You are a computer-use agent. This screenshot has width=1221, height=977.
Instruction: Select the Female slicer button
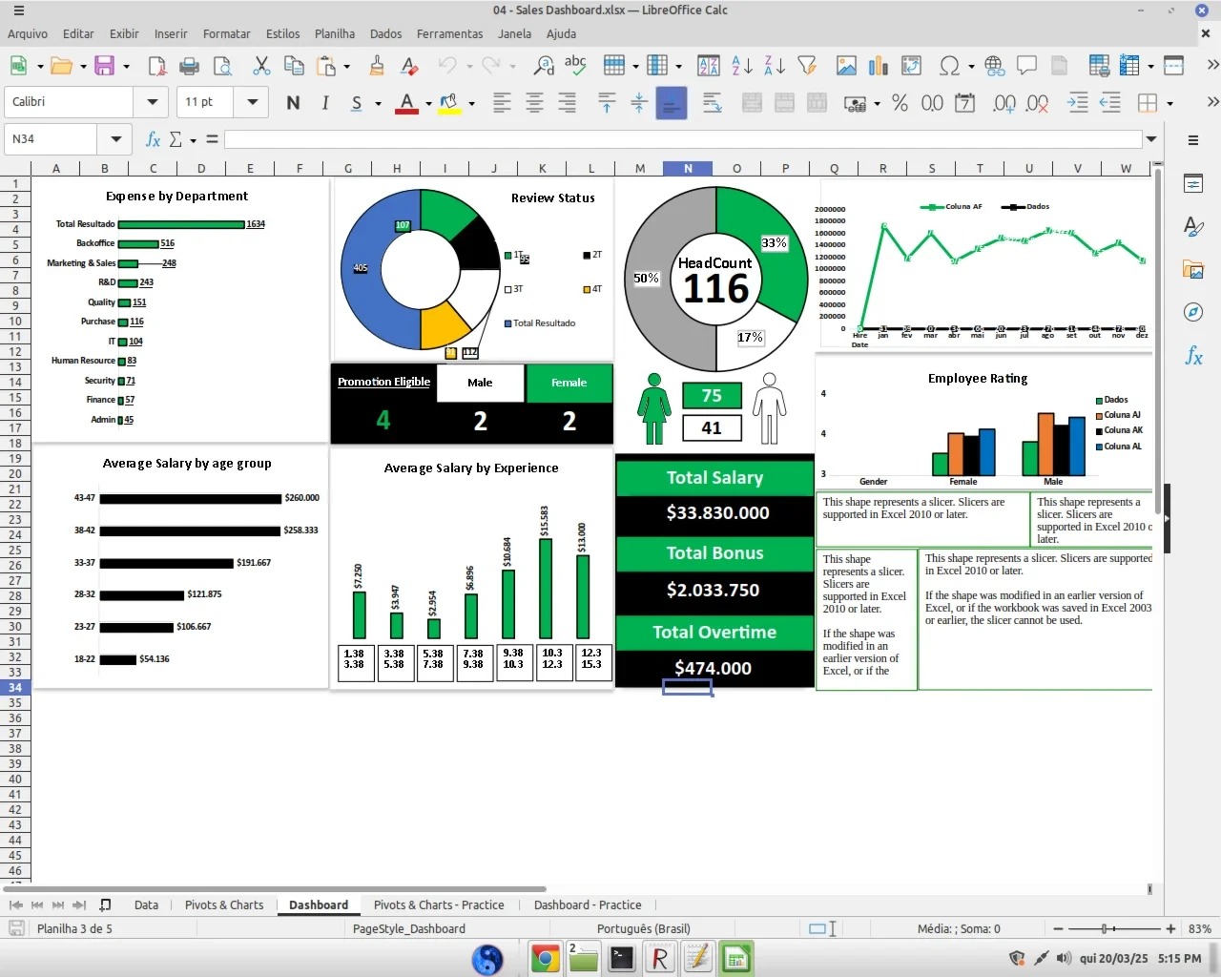569,383
